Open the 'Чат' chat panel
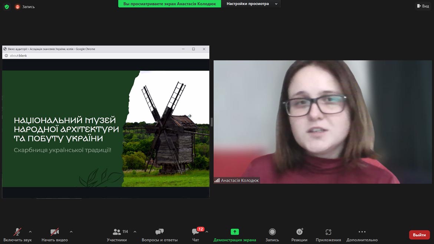 coord(196,235)
